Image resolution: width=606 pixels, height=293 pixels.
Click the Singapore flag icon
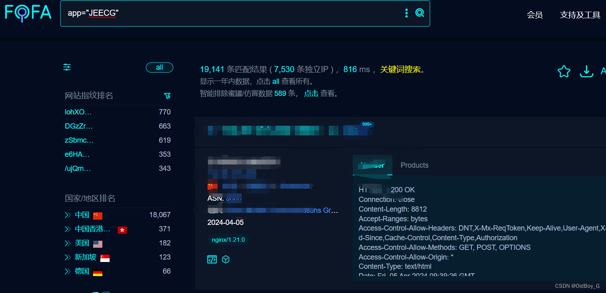pos(105,258)
